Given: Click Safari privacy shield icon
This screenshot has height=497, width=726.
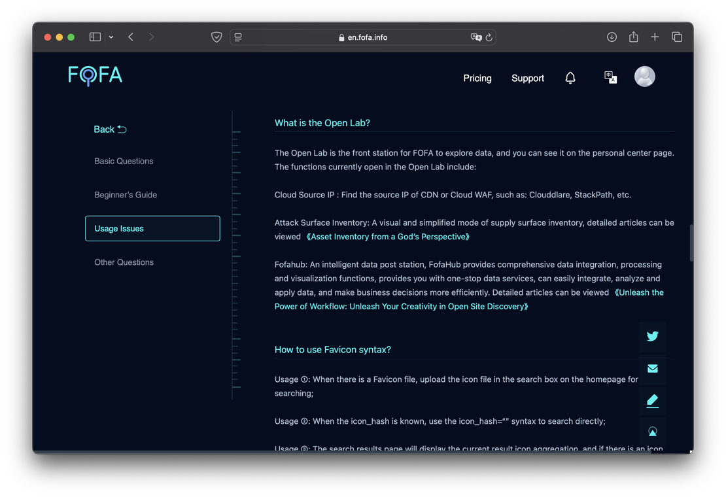Looking at the screenshot, I should [x=216, y=37].
